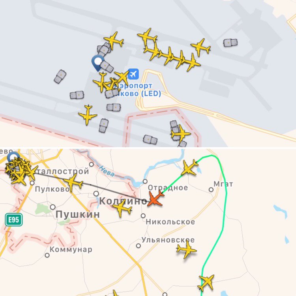Select the yellow plane on the lower taxiway
Screen dimensions: 296x296
point(88,115)
